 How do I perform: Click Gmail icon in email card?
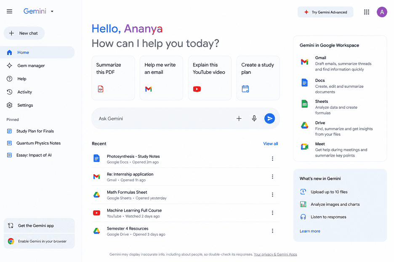(149, 89)
